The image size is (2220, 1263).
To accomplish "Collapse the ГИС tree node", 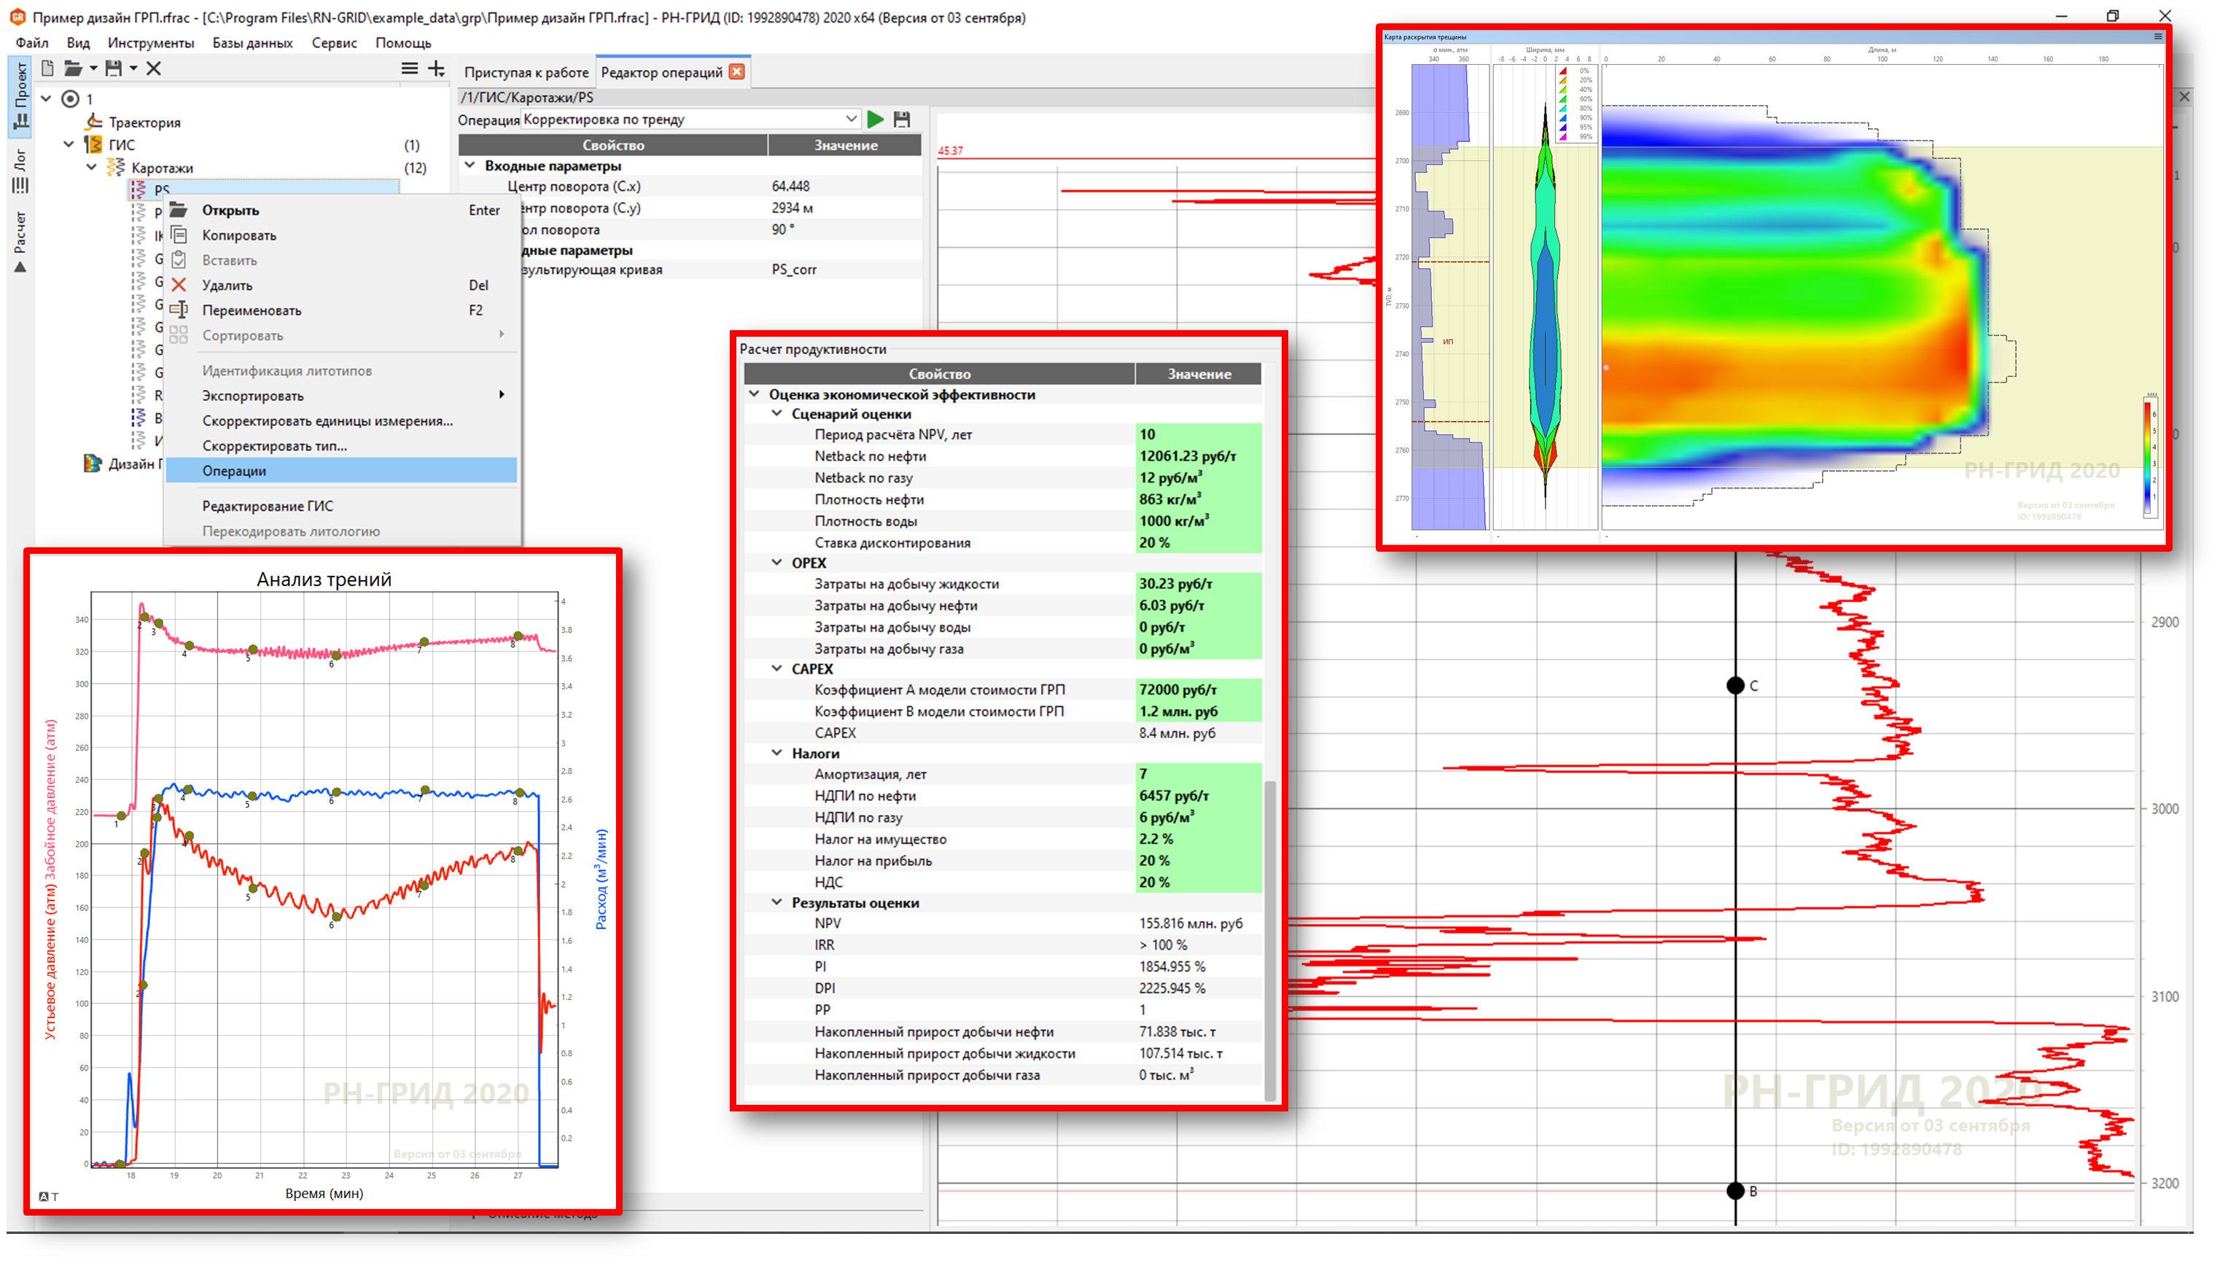I will pos(69,144).
